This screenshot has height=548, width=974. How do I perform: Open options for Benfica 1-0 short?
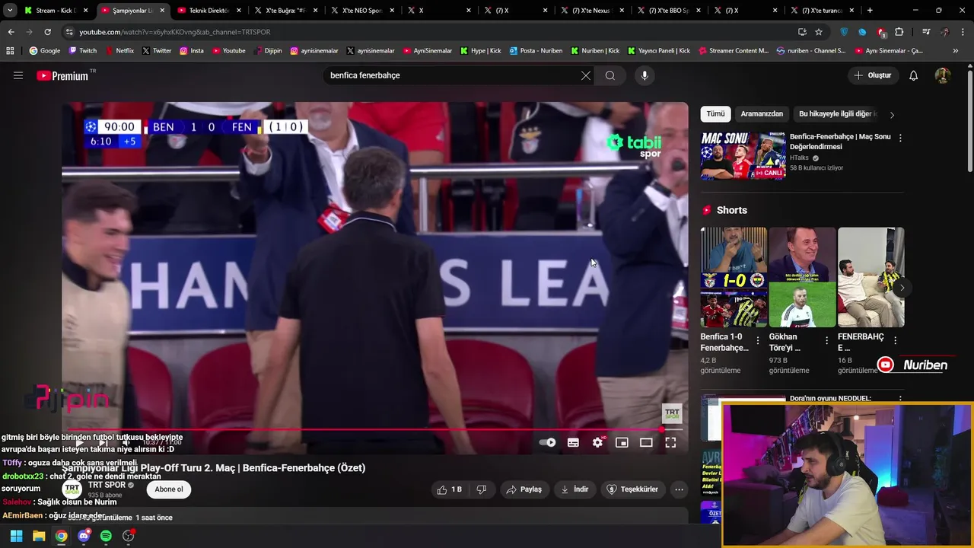point(757,340)
